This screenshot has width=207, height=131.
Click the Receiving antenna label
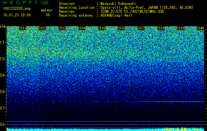pyautogui.click(x=76, y=15)
